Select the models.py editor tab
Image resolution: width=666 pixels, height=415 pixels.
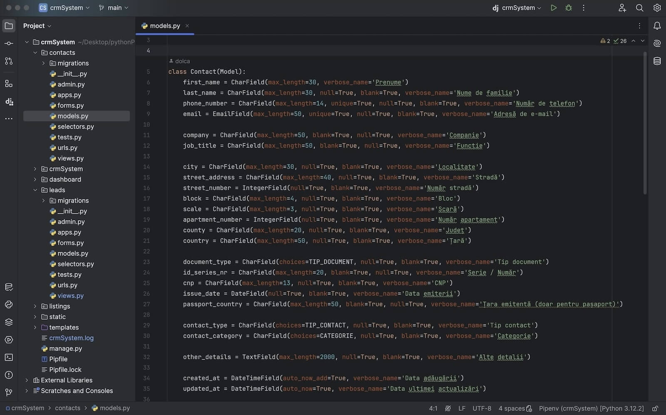pos(164,26)
